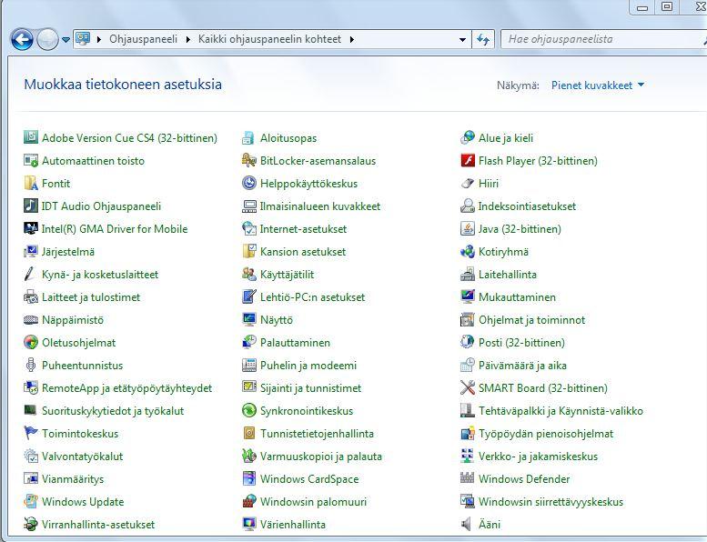Click the Laitteet ja tulostimet printer icon
The image size is (707, 542).
click(31, 296)
